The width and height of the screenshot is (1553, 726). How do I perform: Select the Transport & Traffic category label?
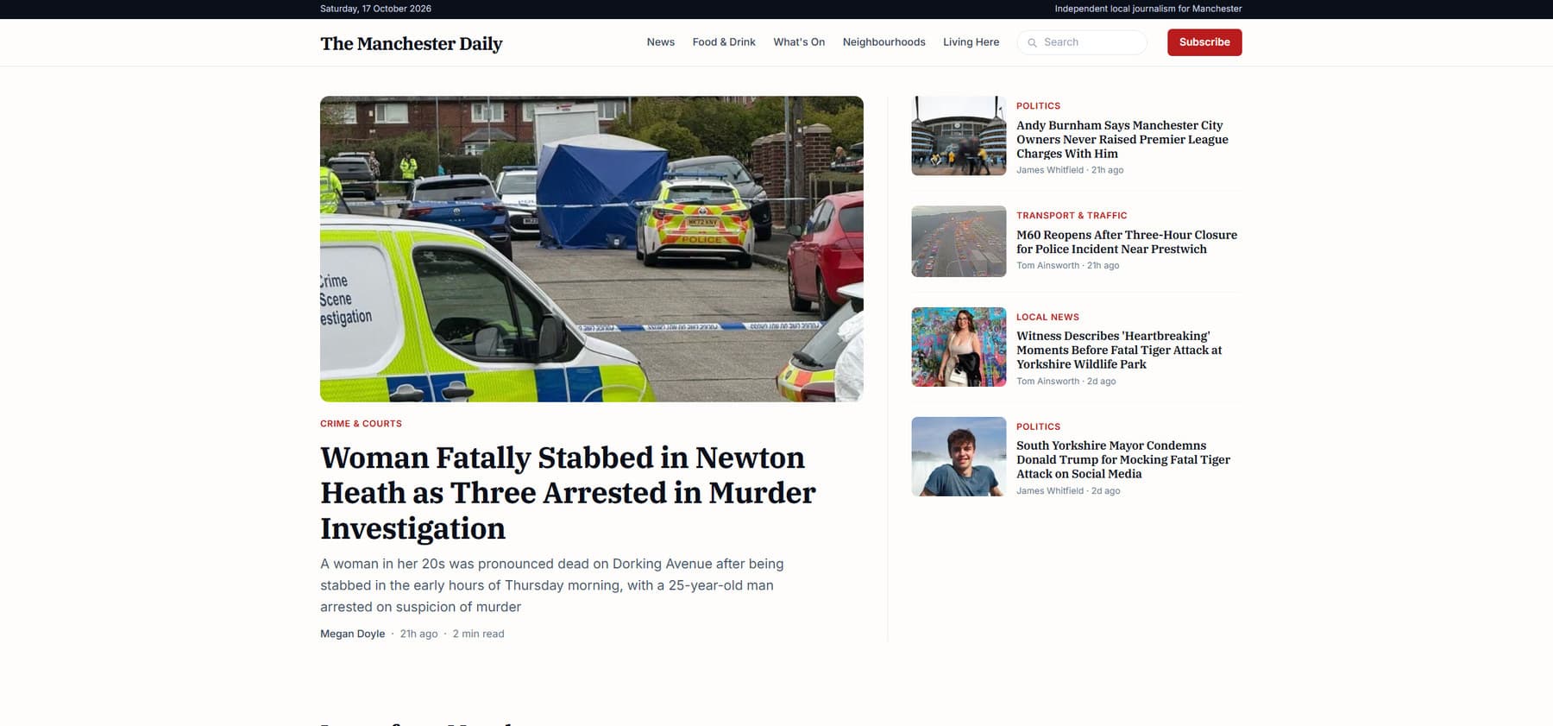pyautogui.click(x=1072, y=216)
